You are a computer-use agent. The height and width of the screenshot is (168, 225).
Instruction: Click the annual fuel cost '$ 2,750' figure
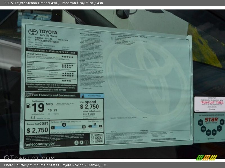(x=37, y=130)
